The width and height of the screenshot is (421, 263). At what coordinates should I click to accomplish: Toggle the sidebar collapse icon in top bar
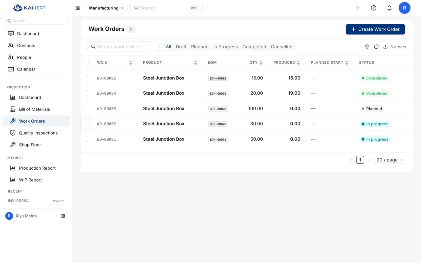(78, 8)
